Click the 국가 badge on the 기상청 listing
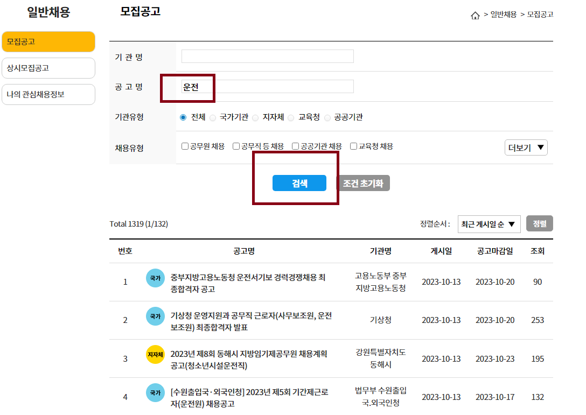This screenshot has width=586, height=415. tap(156, 316)
